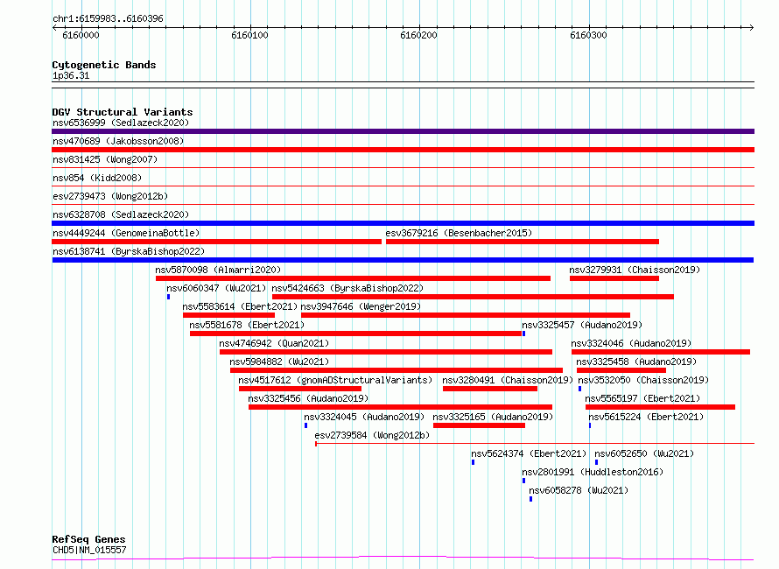Click nsv3324045 (Audano2019) label
The image size is (779, 569).
tap(363, 417)
